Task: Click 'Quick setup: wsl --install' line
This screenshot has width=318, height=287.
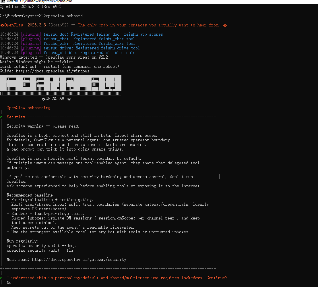Action: point(59,66)
